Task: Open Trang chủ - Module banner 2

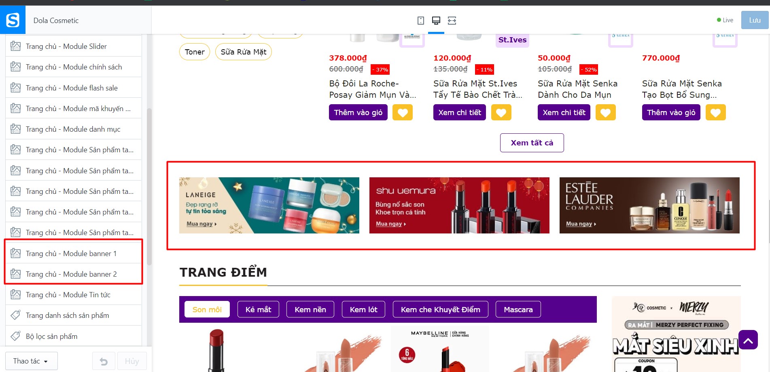Action: point(74,274)
